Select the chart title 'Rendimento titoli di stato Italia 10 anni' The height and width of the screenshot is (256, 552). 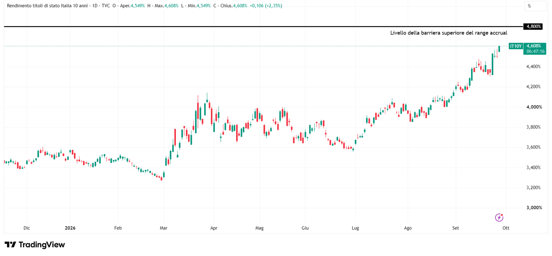48,6
